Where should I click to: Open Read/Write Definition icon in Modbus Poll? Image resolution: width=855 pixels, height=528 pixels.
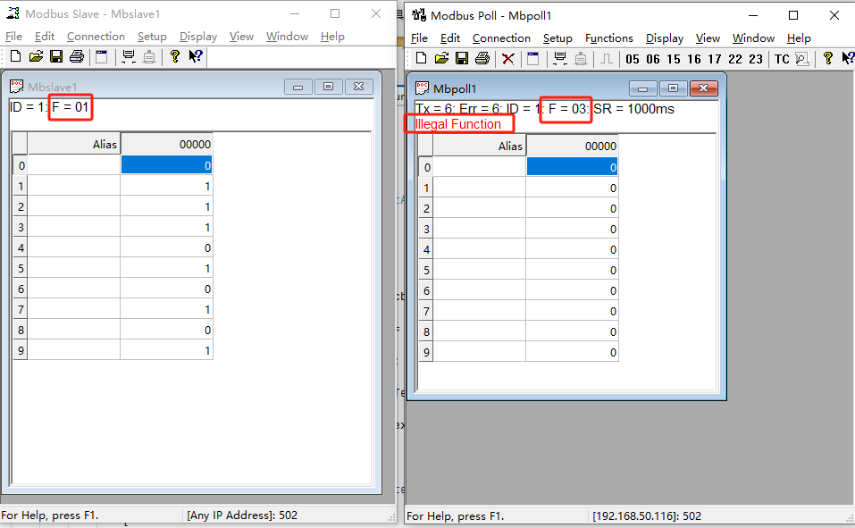tap(533, 58)
